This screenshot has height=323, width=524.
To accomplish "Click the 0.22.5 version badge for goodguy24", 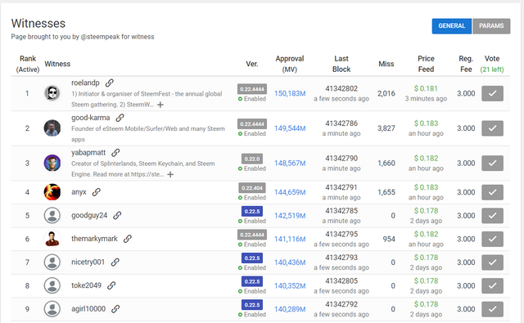I will tap(252, 211).
